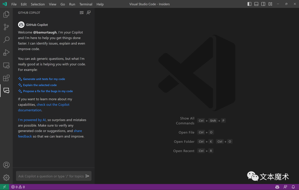Open the Search view
299x190 pixels.
(x=6, y=40)
